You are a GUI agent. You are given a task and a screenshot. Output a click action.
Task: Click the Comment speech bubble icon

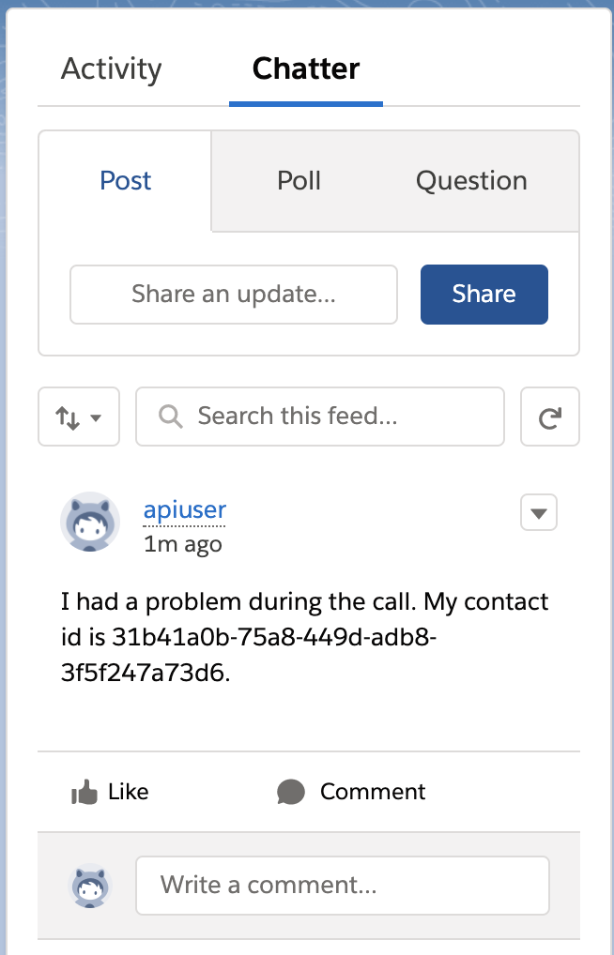[291, 792]
